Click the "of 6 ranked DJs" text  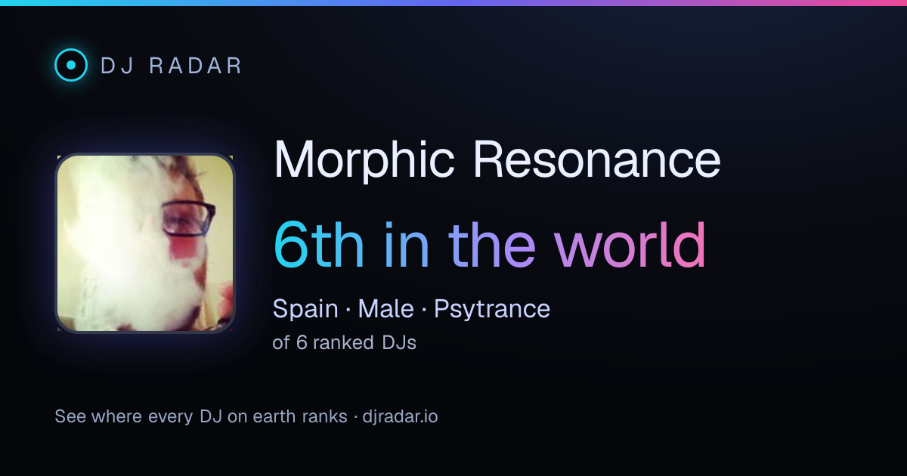point(345,342)
